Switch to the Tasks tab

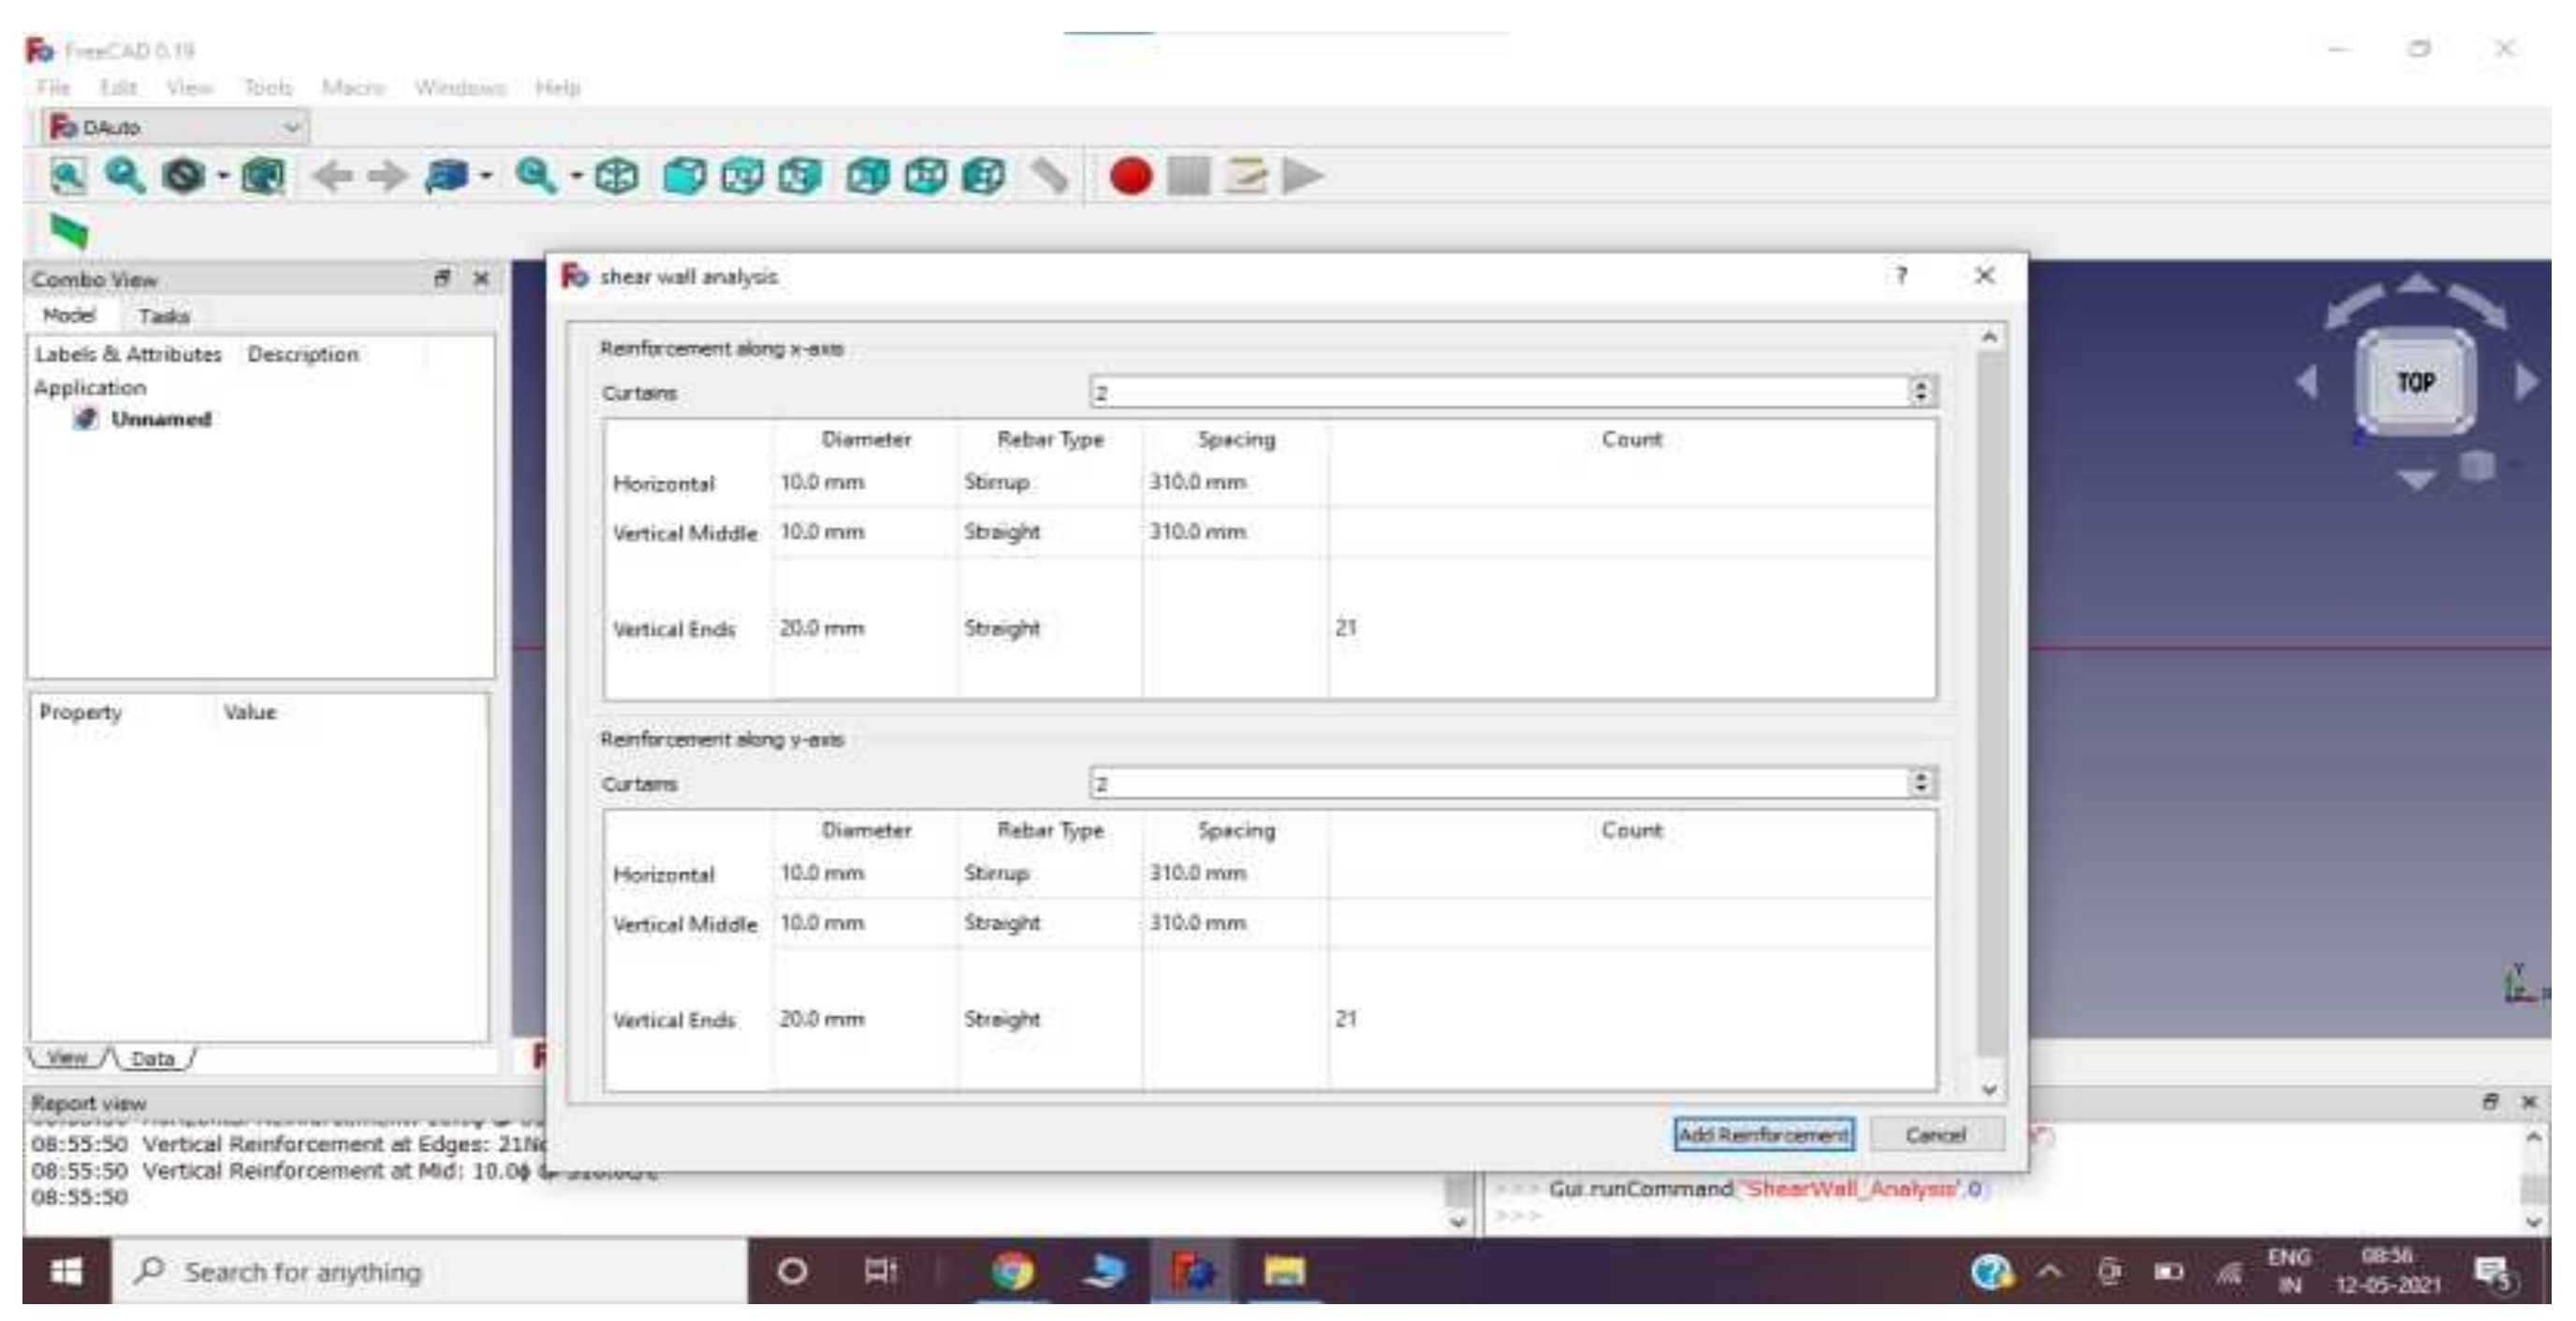coord(163,316)
